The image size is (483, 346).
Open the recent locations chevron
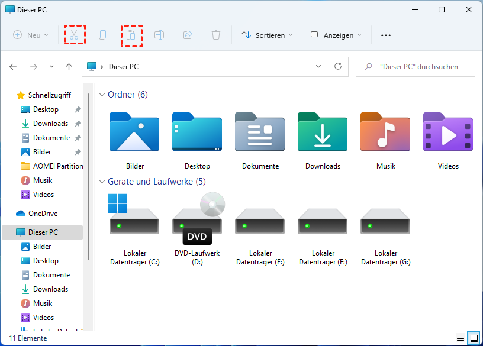51,66
